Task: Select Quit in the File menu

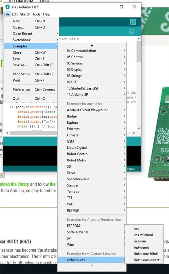Action: [31, 98]
